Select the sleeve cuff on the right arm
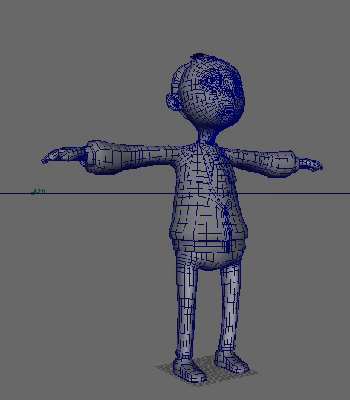The image size is (350, 400). coord(290,164)
